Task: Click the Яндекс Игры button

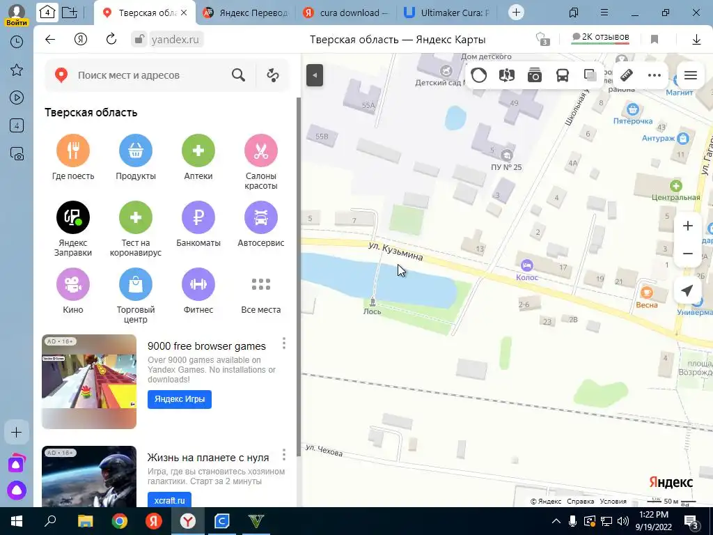Action: coord(179,399)
